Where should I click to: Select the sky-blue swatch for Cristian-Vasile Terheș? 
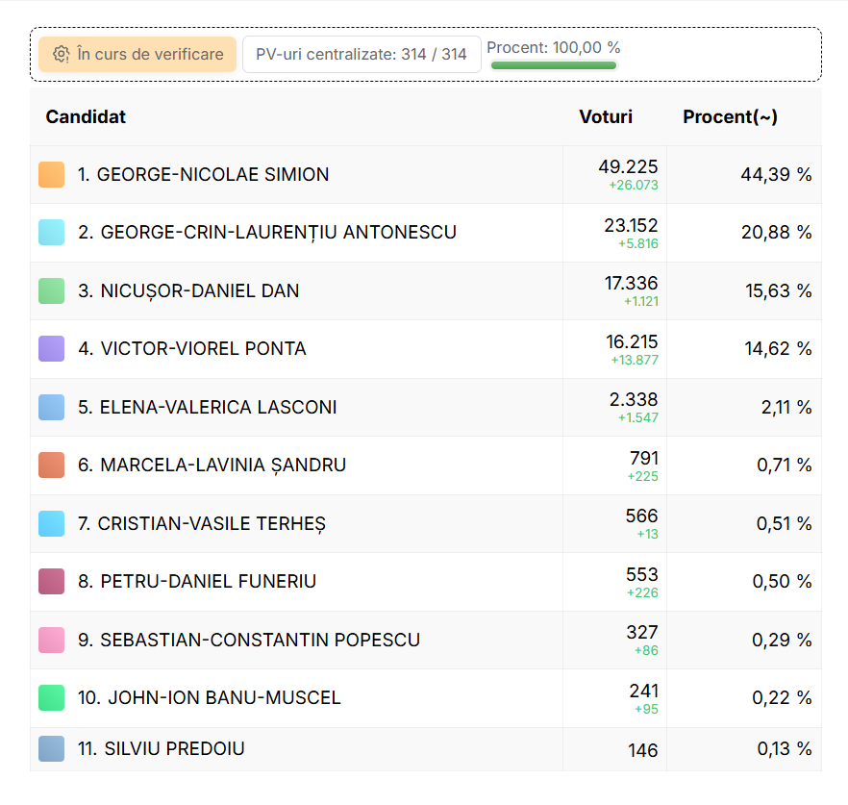(51, 523)
